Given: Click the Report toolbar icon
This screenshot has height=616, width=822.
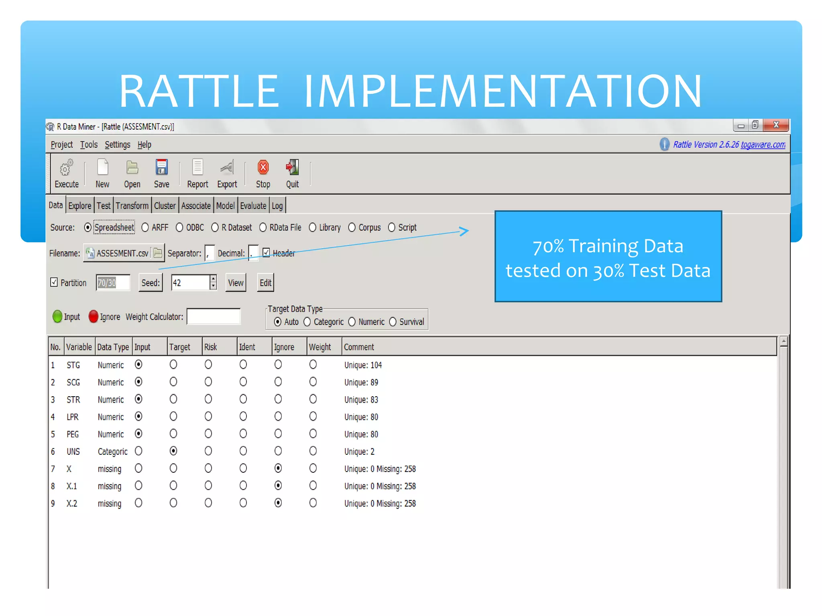Looking at the screenshot, I should [197, 168].
